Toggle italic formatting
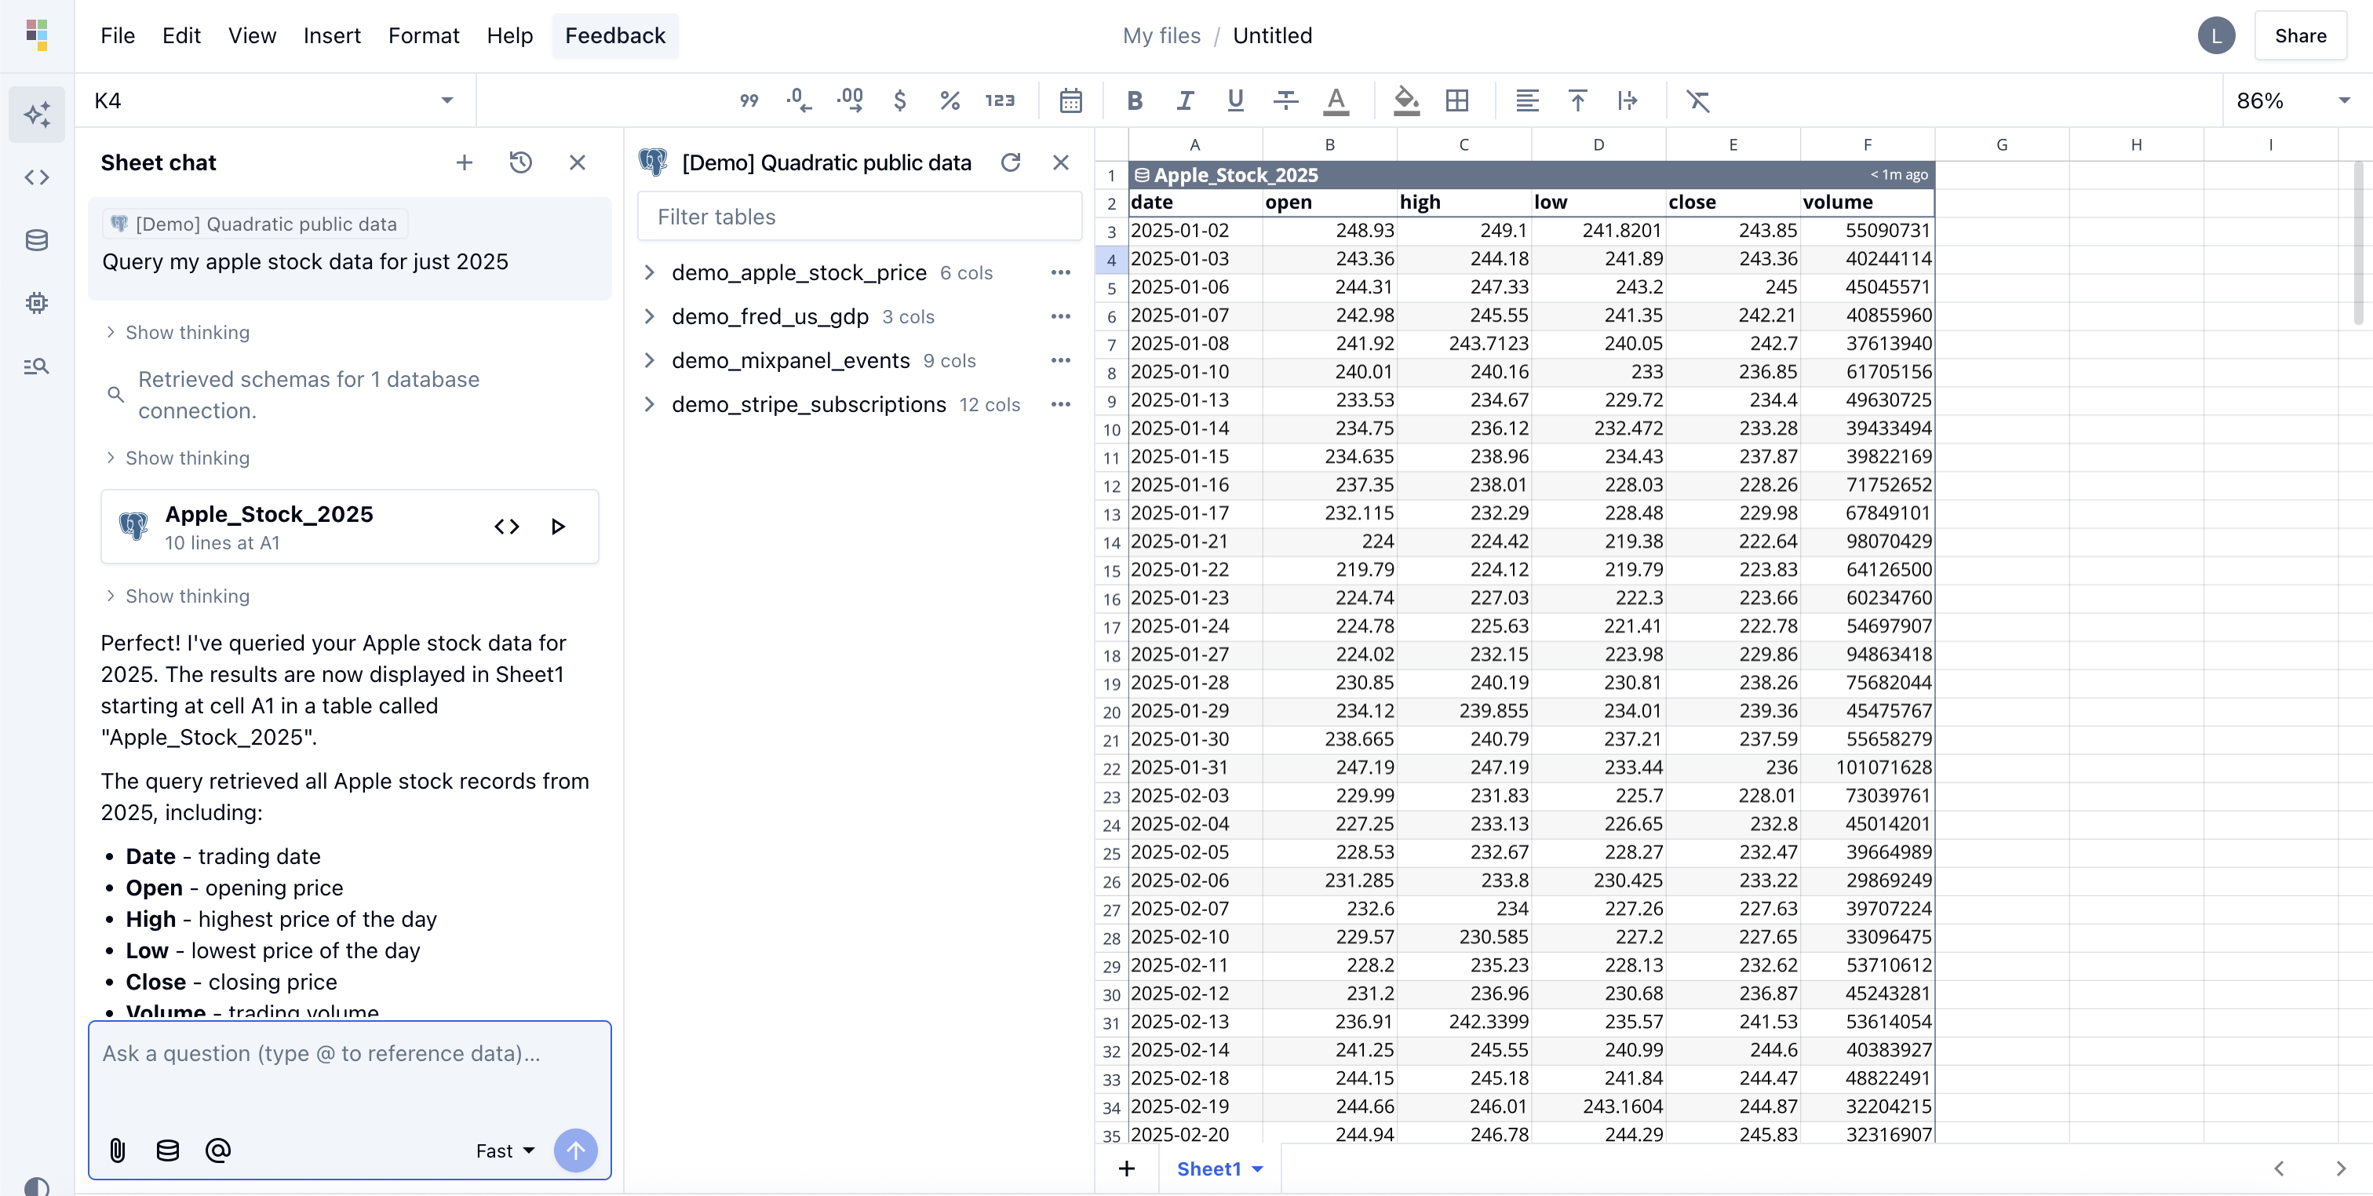This screenshot has height=1196, width=2373. pyautogui.click(x=1185, y=101)
